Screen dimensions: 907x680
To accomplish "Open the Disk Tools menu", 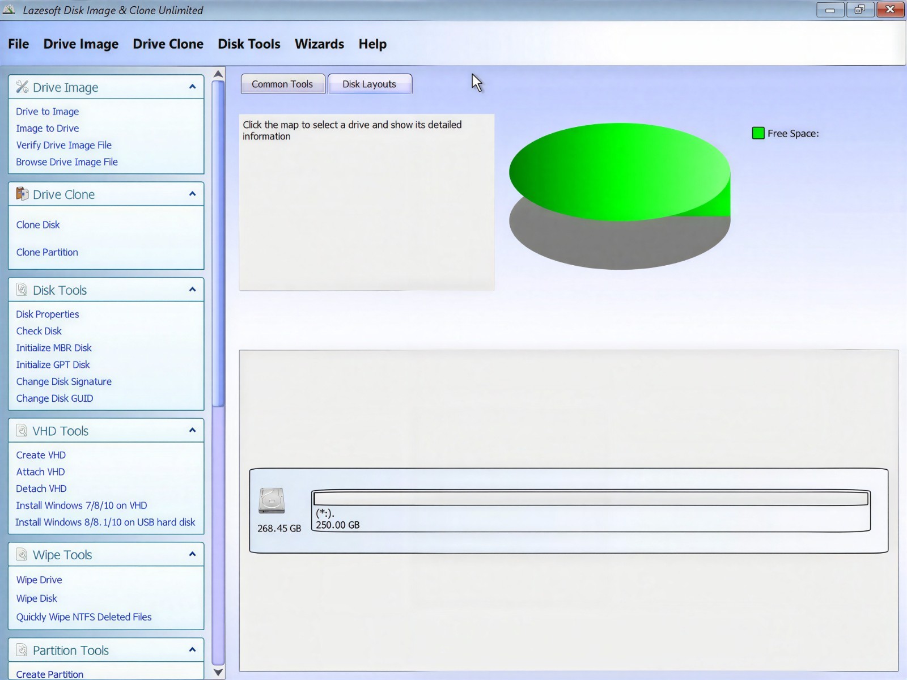I will coord(249,44).
